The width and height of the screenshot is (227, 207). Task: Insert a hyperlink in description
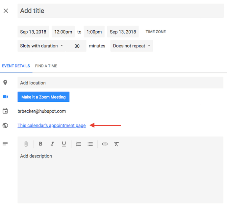(105, 144)
